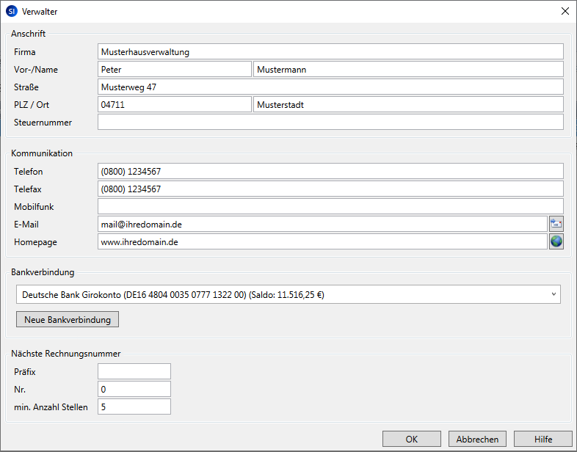Focus the Telefax number field

[x=330, y=189]
